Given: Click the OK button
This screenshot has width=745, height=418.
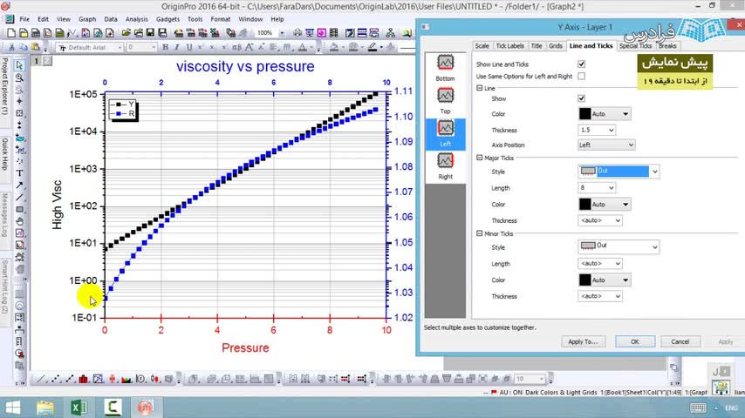Looking at the screenshot, I should [x=635, y=341].
